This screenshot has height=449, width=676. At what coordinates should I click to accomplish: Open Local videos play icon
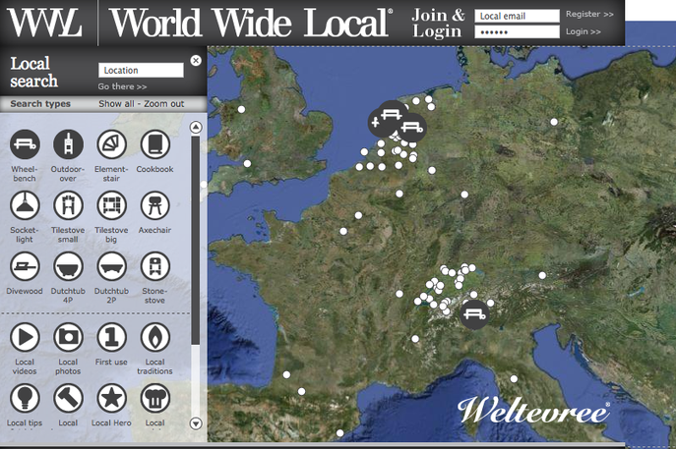tap(25, 337)
